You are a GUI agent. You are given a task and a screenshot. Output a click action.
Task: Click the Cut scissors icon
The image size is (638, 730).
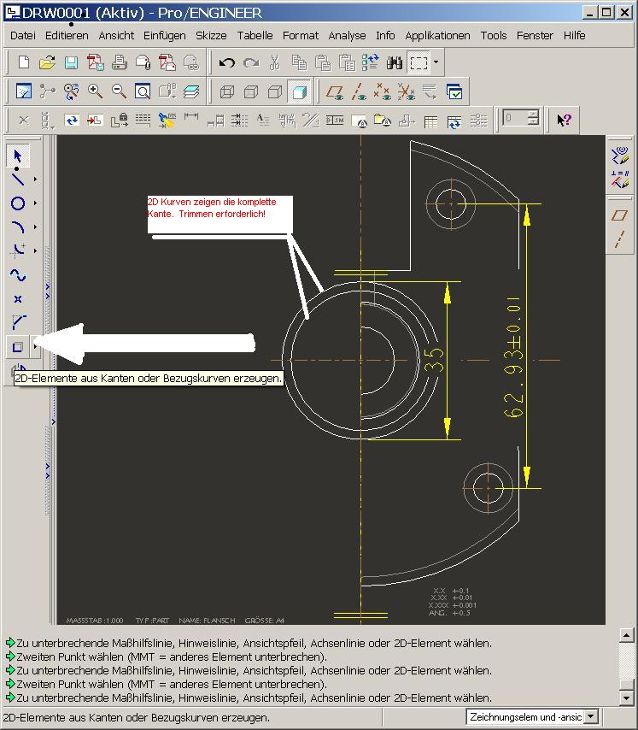(x=275, y=62)
